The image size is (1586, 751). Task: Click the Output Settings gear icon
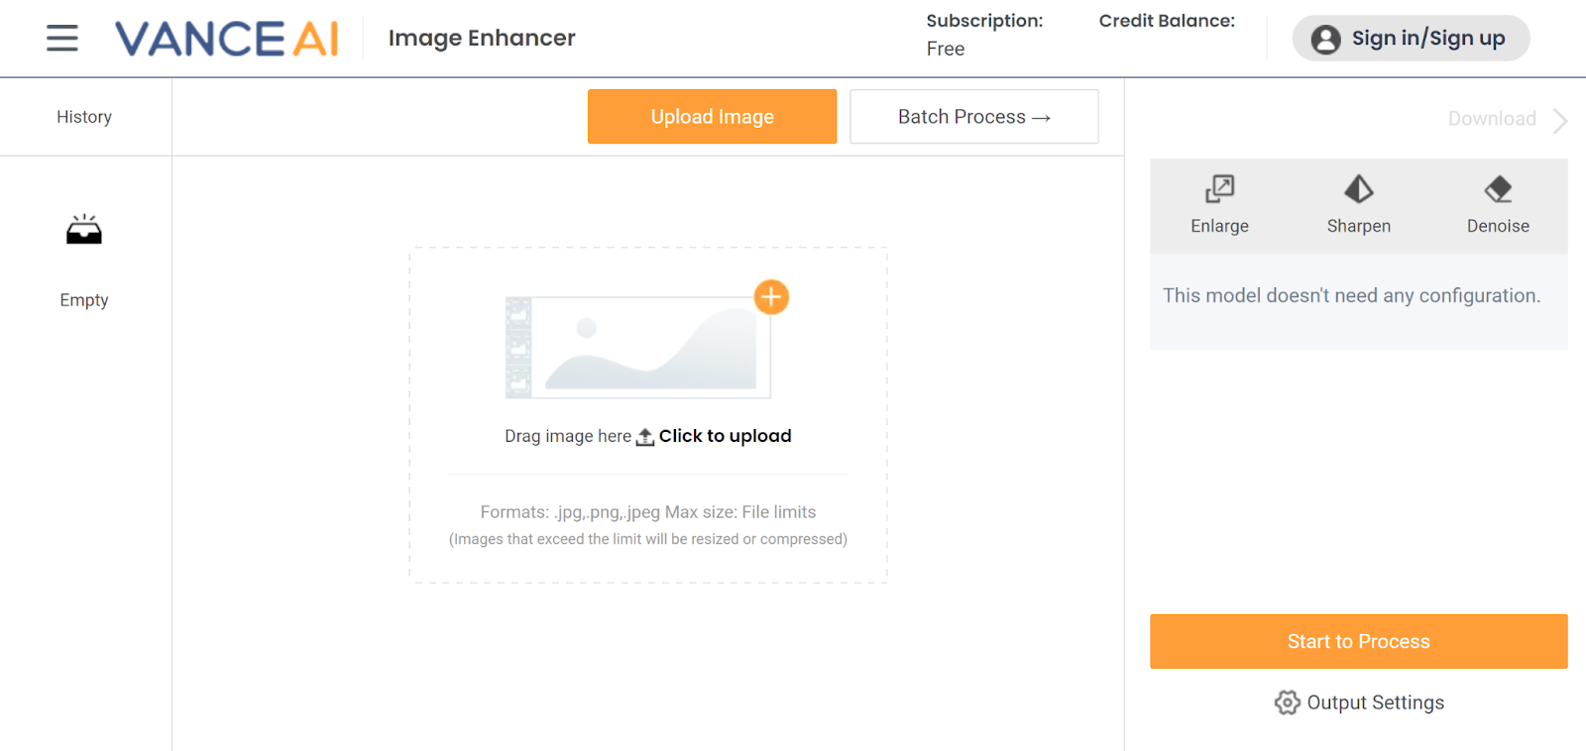(1287, 702)
